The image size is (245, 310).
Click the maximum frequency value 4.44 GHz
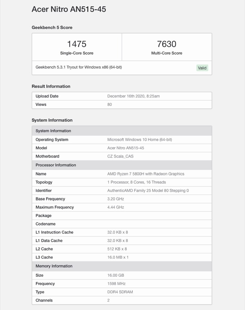click(116, 207)
